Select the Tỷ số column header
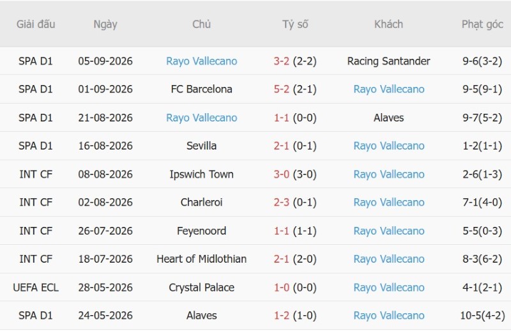511x333 pixels. (295, 24)
